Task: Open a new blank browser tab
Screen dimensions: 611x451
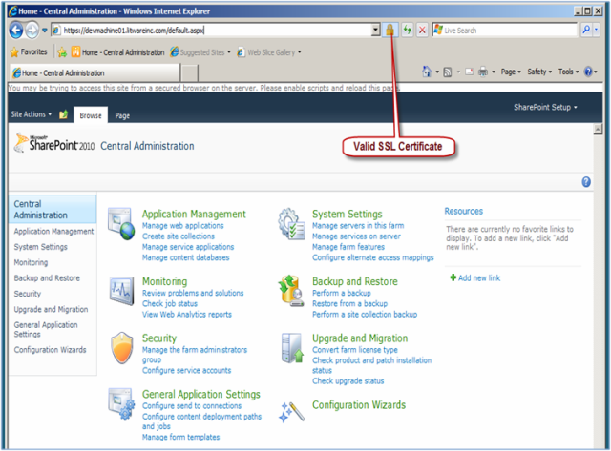Action: (x=190, y=72)
